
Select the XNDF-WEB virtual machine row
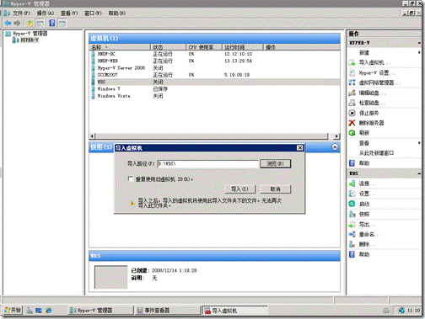(x=215, y=61)
